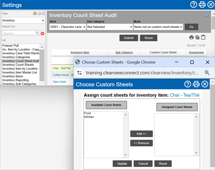Click the Update button
Screen dimensions: 215x170
(x=122, y=164)
